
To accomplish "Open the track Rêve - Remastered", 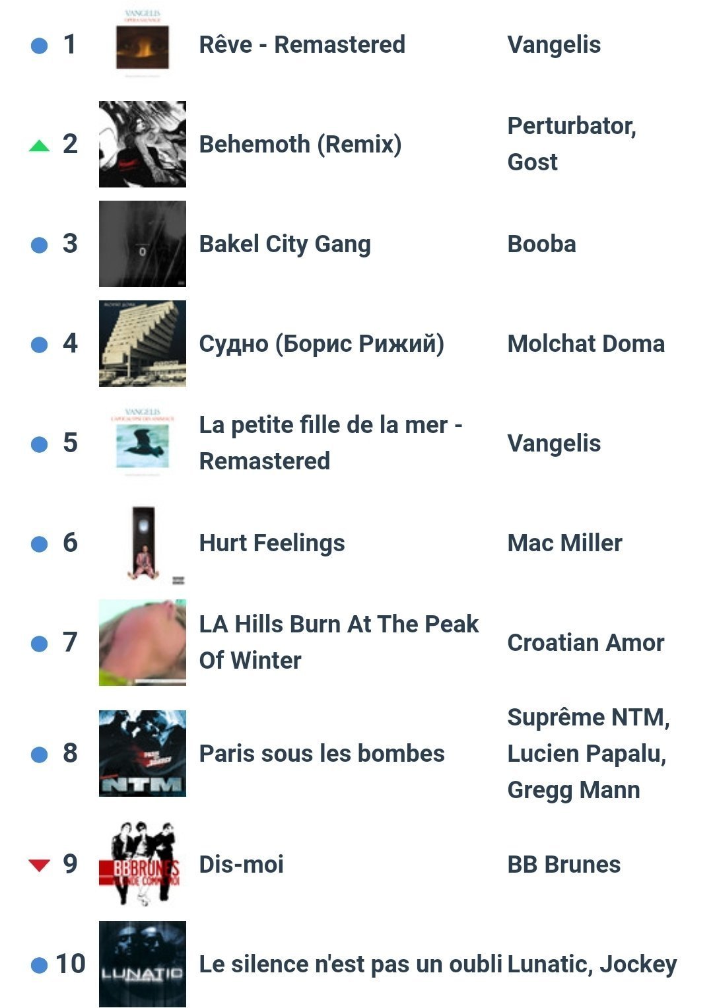I will tap(302, 45).
